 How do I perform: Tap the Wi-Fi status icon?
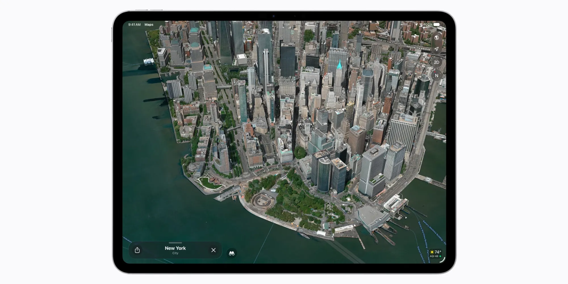coord(421,25)
